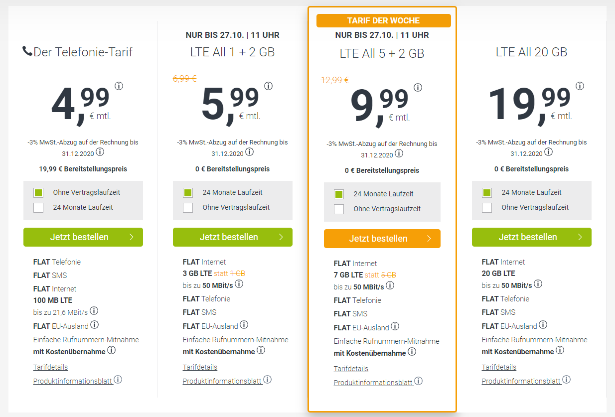Click MwSt. info icon in Telefonie-Tarif column

(x=100, y=152)
